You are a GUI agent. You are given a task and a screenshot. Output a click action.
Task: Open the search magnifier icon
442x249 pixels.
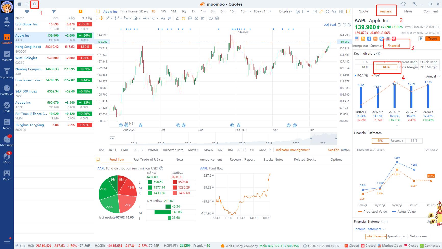[35, 4]
